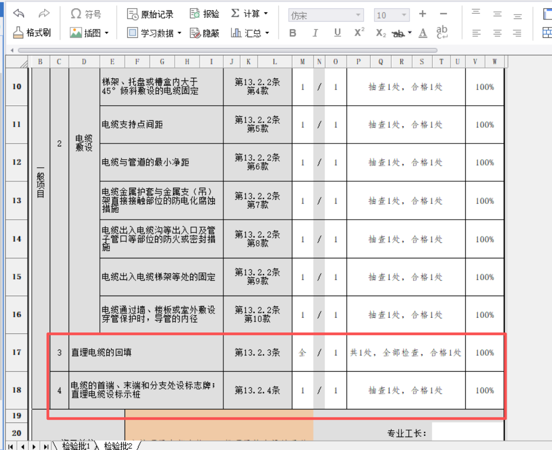
Task: Click the 100% cell in row 18
Action: click(x=485, y=390)
